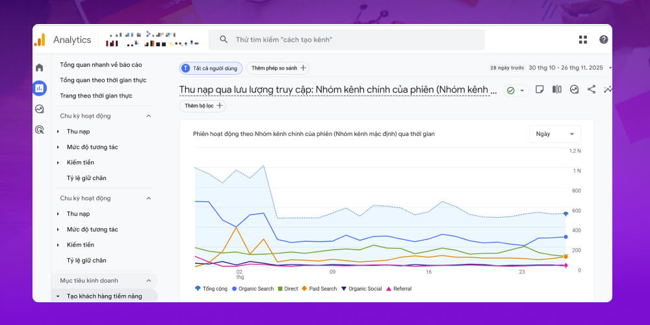
Task: Click the share report icon
Action: click(591, 90)
